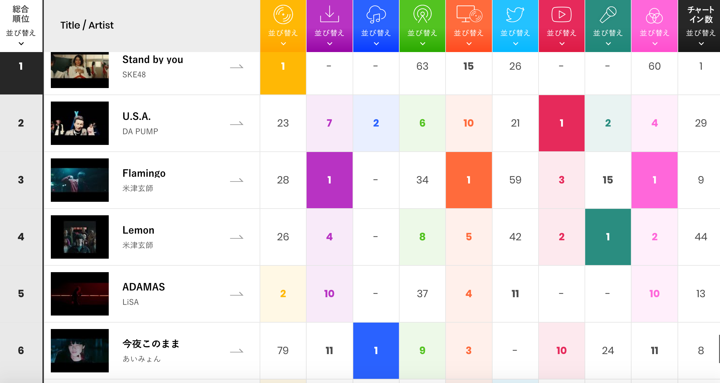Click the ADAMAS video thumbnail

click(80, 294)
